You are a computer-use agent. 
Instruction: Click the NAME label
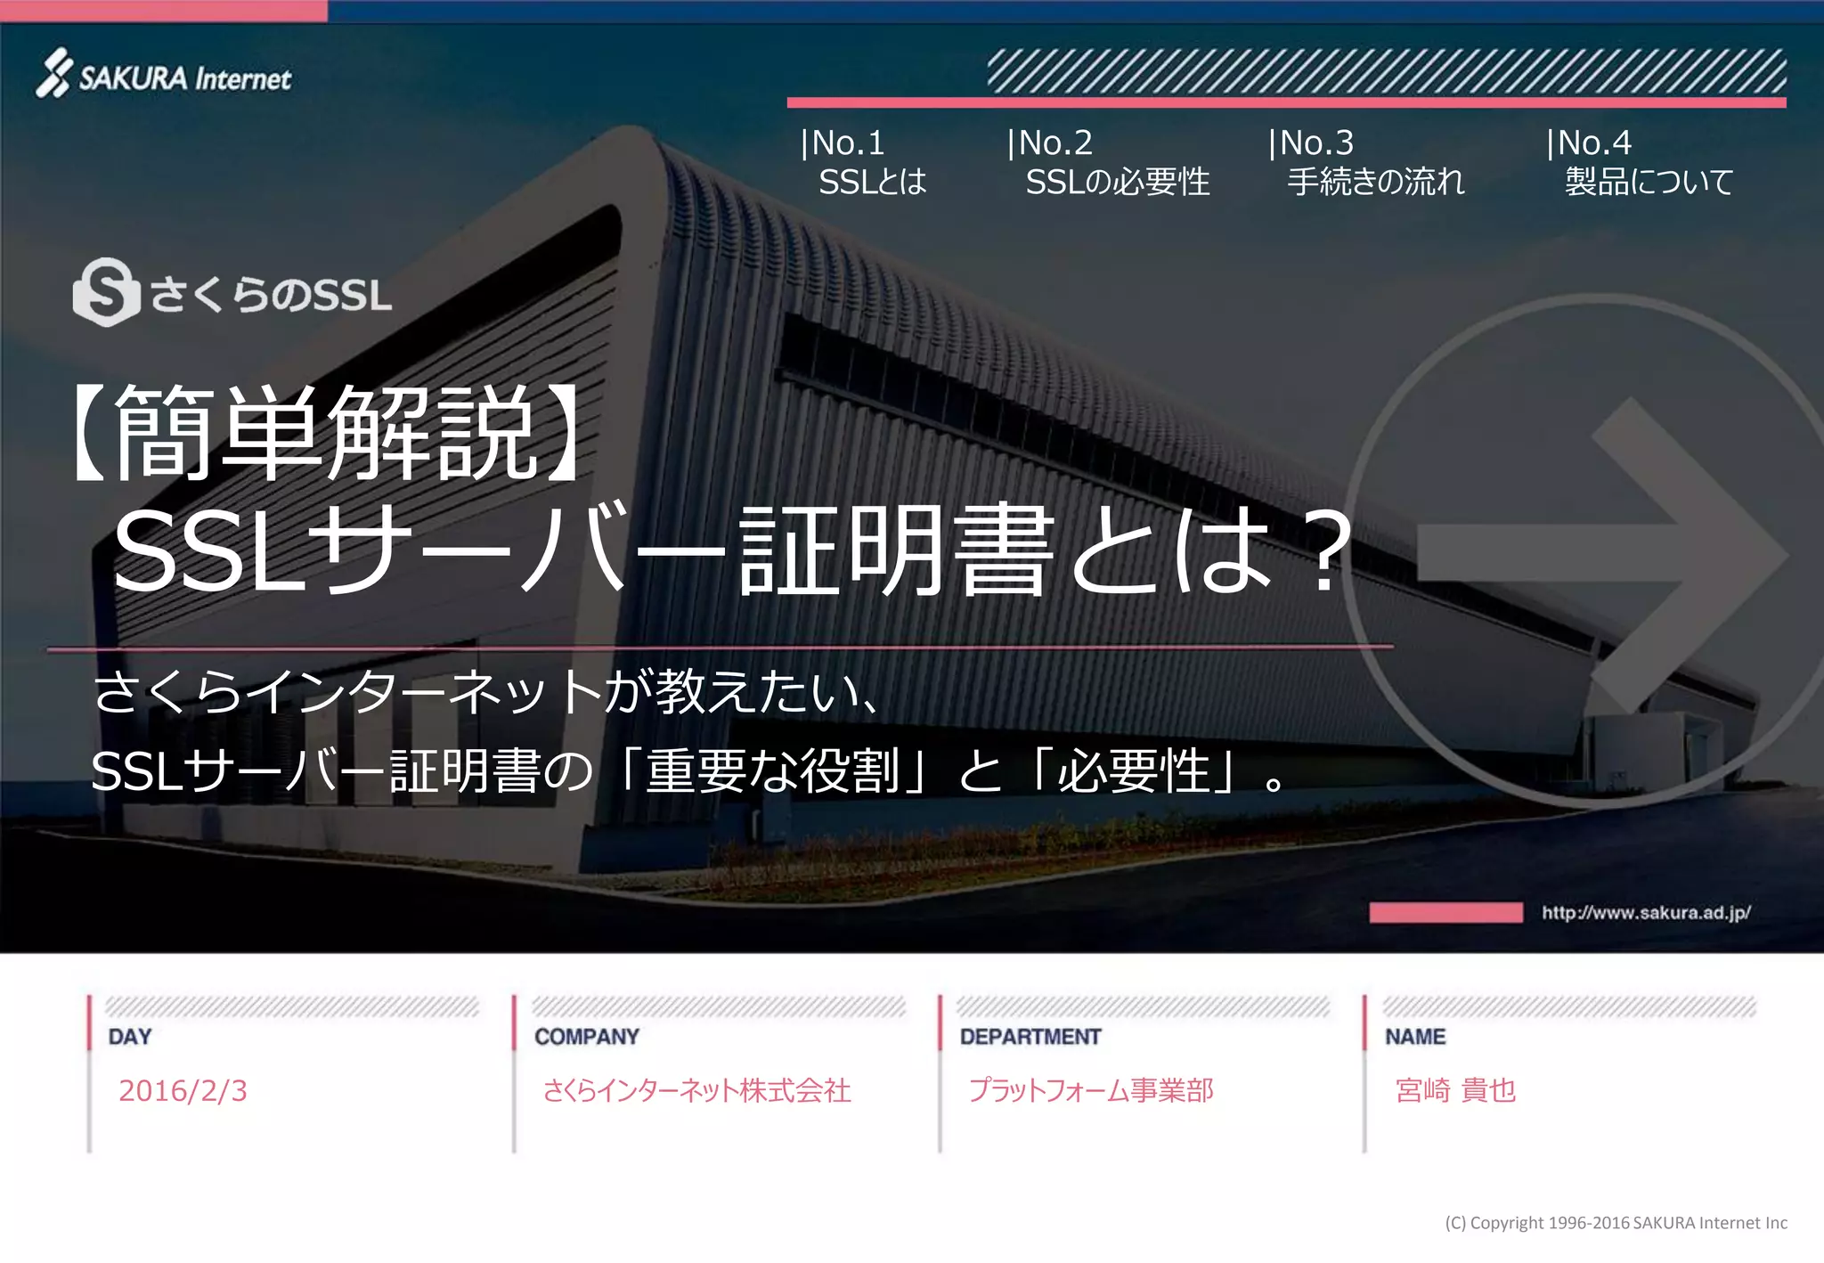(1415, 1037)
